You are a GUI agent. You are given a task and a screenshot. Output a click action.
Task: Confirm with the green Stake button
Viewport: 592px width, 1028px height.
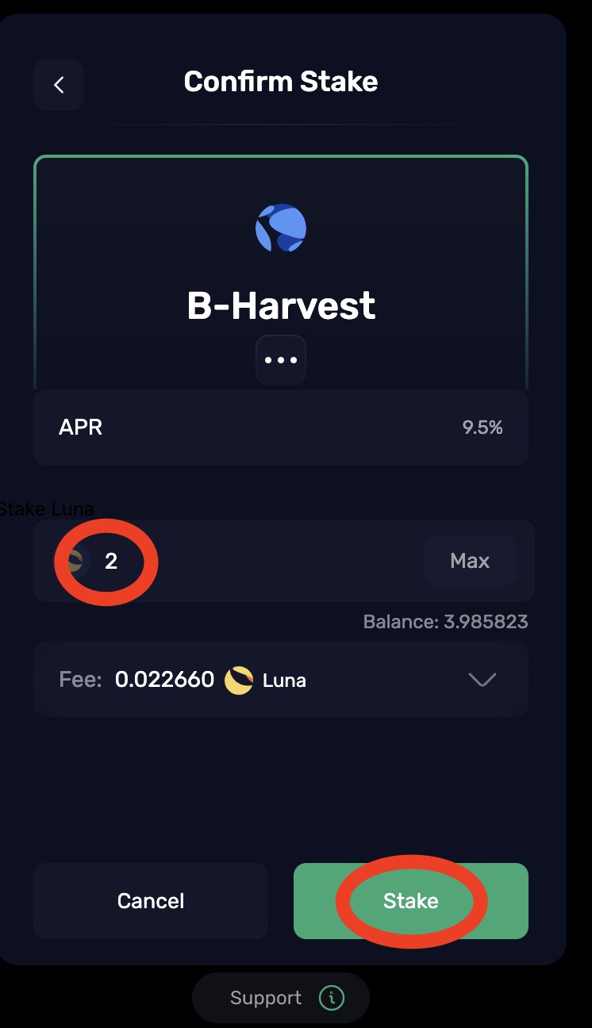[411, 901]
